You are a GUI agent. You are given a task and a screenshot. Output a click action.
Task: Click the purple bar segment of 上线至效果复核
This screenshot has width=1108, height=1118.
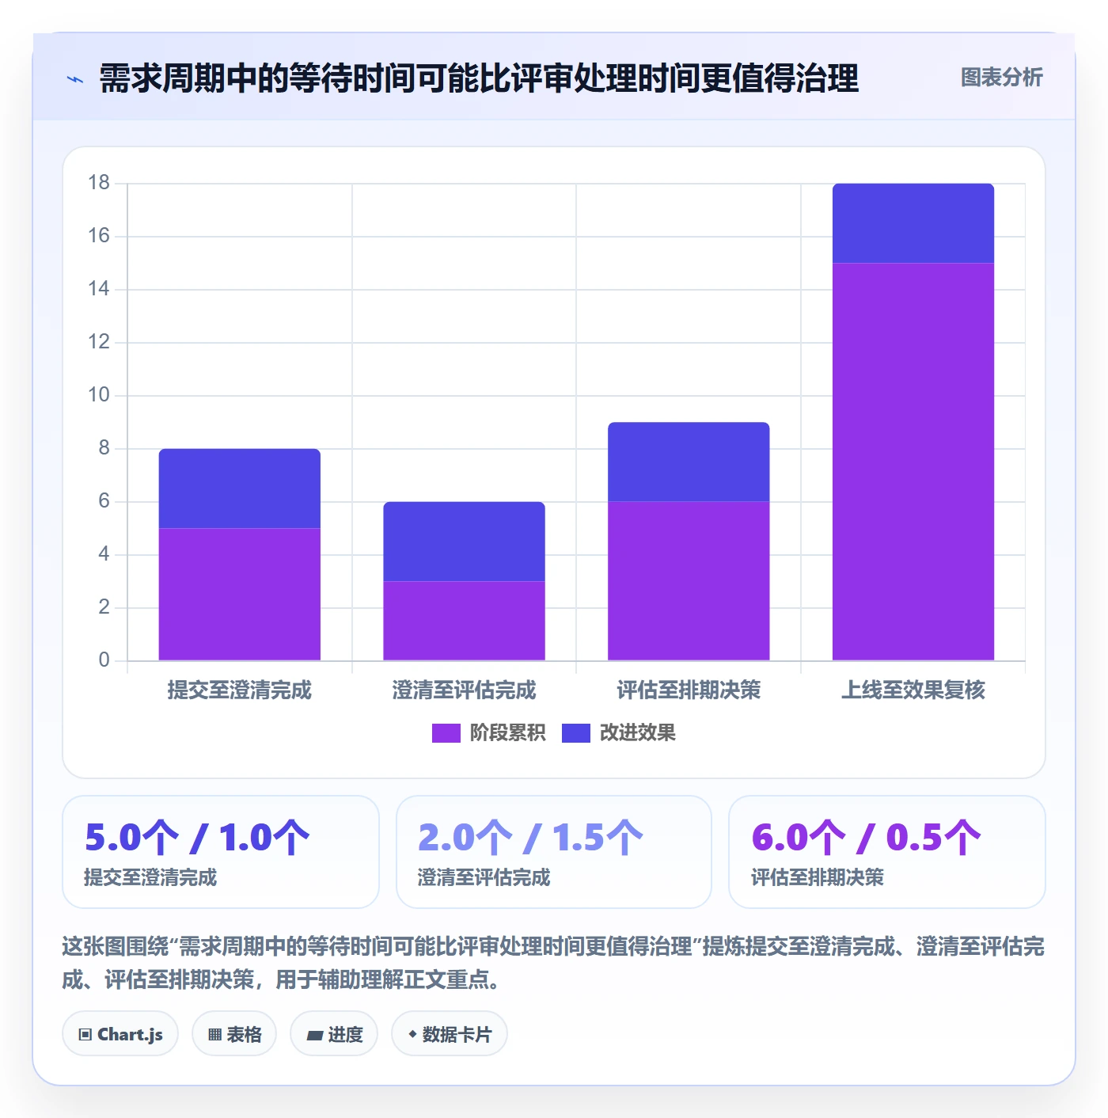pos(913,462)
